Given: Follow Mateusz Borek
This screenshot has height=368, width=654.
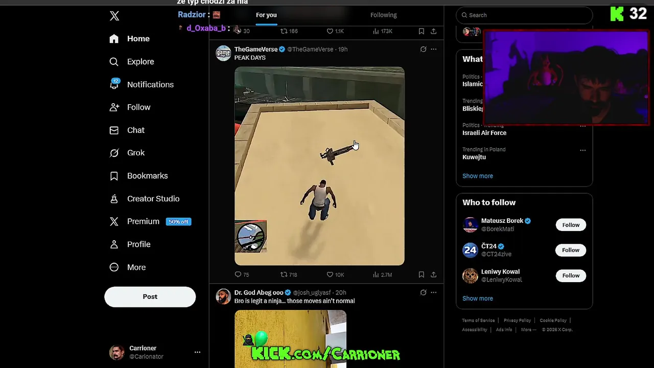Looking at the screenshot, I should pyautogui.click(x=571, y=225).
